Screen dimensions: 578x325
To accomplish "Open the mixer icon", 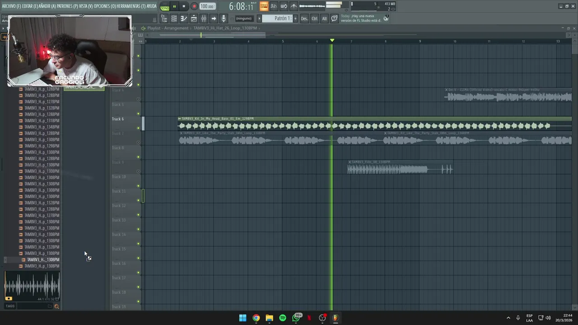I will 204,19.
